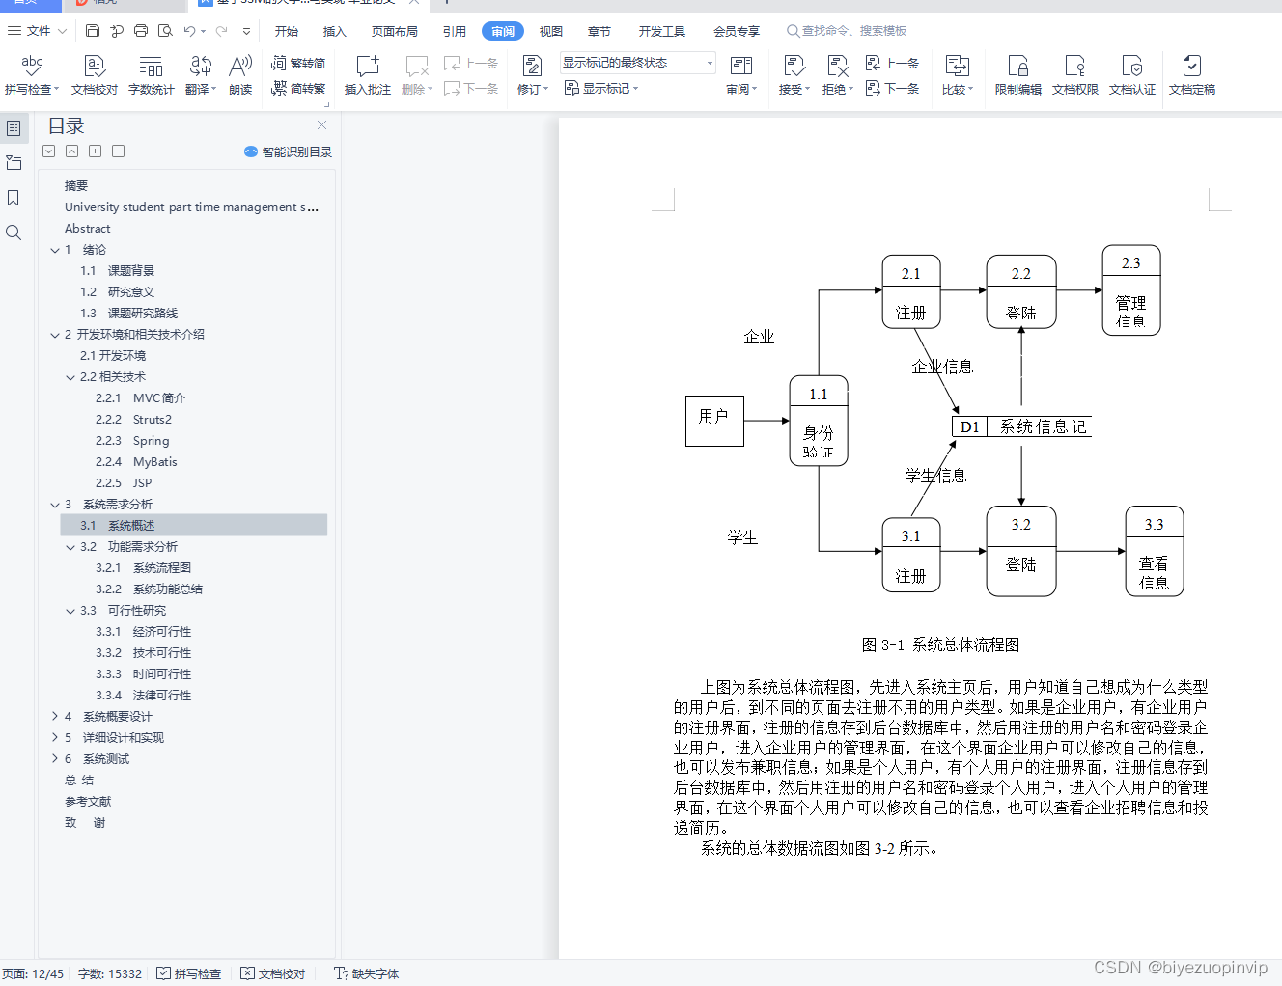Switch to the 开发工具 ribbon tab
Screen dimensions: 1282x986
(x=661, y=30)
